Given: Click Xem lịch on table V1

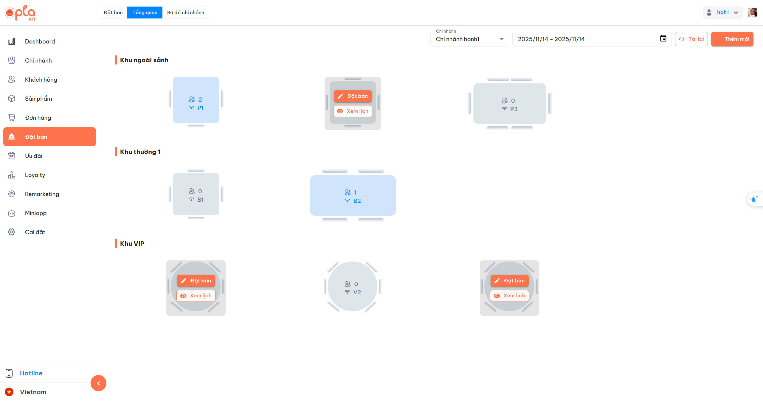Looking at the screenshot, I should (x=196, y=296).
